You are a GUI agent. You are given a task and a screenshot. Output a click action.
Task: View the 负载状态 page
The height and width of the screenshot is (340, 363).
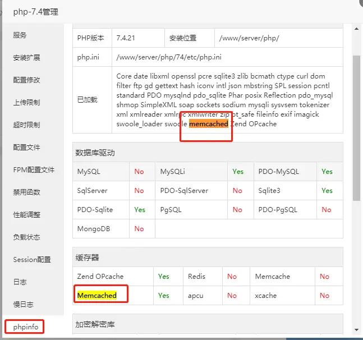tap(26, 237)
